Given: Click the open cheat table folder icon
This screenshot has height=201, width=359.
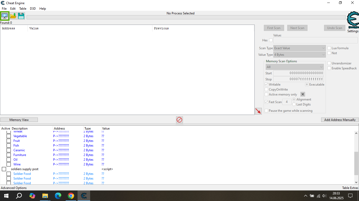Looking at the screenshot, I should pyautogui.click(x=13, y=16).
